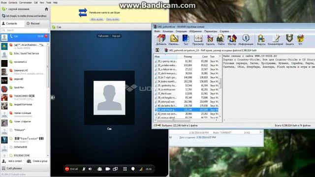Viewport: 315px width, 177px height.
Task: Select file 42_mne vse in WinRAR list
Action: point(186,114)
